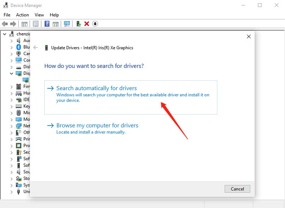Click the Update device driver toolbar icon
Image resolution: width=285 pixels, height=208 pixels.
click(79, 24)
